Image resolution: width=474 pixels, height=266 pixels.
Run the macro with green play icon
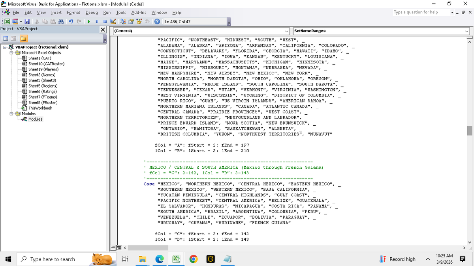click(x=89, y=22)
